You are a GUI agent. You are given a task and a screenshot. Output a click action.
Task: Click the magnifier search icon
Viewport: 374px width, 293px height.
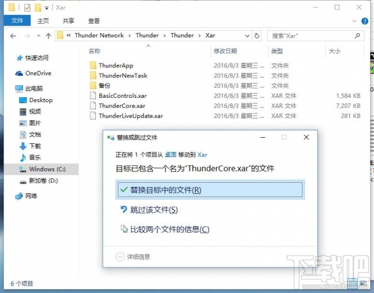tap(357, 36)
